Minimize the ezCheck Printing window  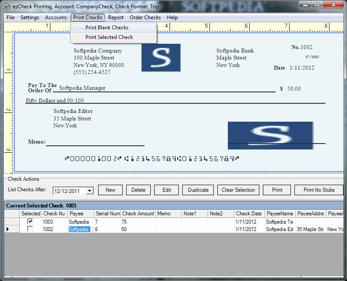[305, 4]
